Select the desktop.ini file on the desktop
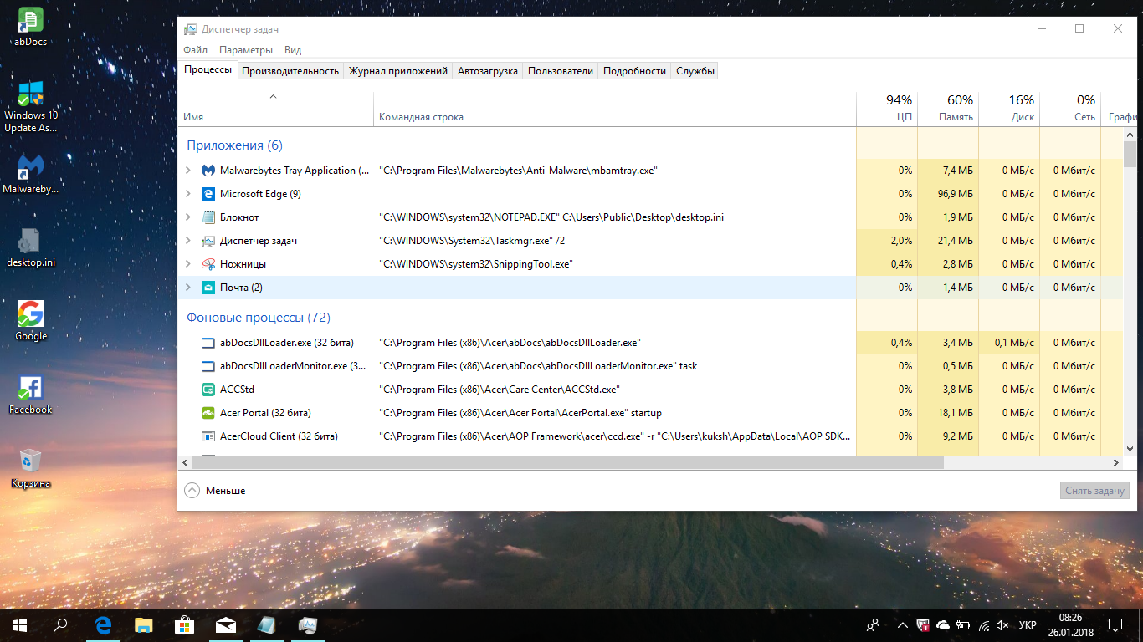Screen dimensions: 1143x642 31,247
